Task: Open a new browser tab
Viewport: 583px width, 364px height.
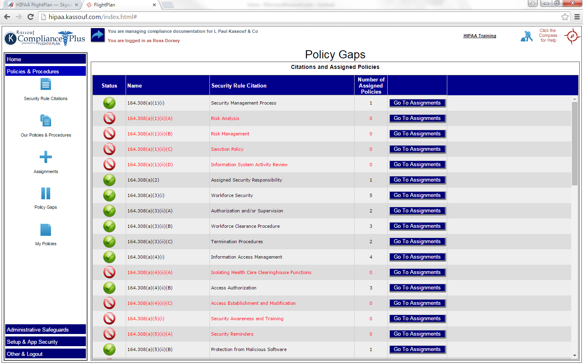Action: tap(167, 5)
